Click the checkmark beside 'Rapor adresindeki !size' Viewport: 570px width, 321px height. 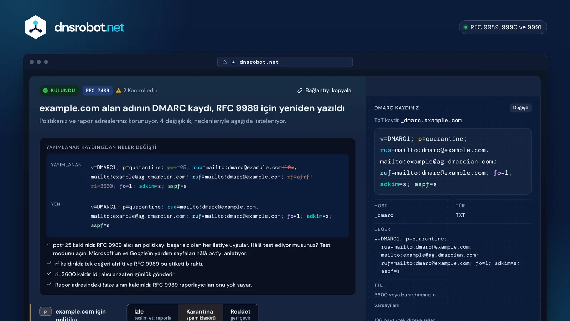(49, 284)
